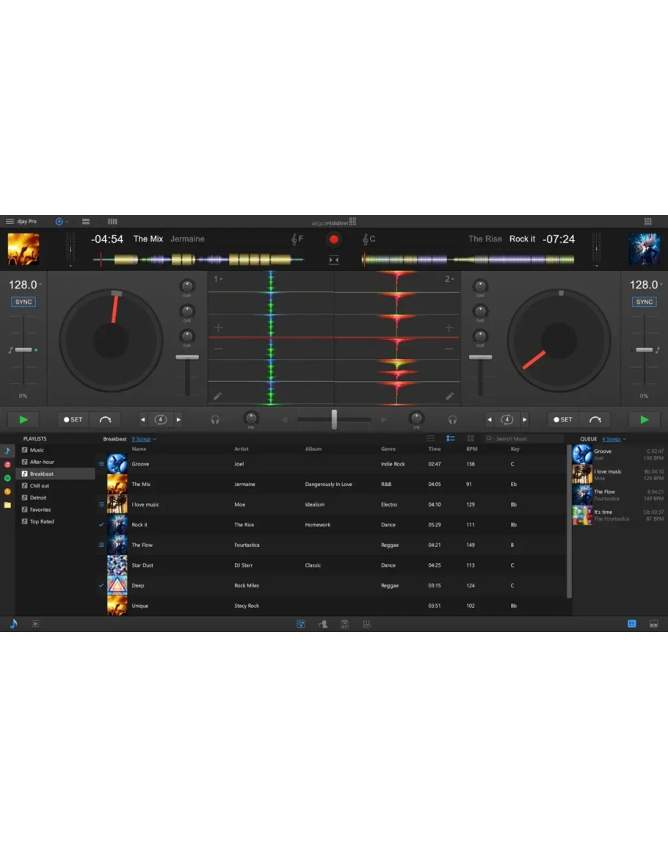
Task: Select the Spotify source in library sidebar
Action: coord(7,478)
